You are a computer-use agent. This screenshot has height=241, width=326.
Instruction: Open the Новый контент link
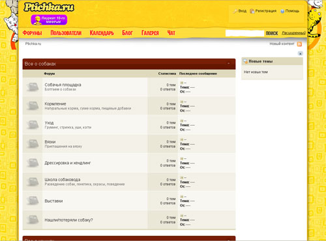tap(282, 44)
